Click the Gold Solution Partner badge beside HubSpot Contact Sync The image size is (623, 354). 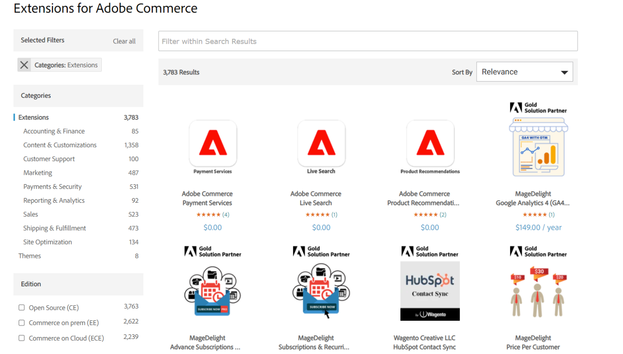[430, 251]
